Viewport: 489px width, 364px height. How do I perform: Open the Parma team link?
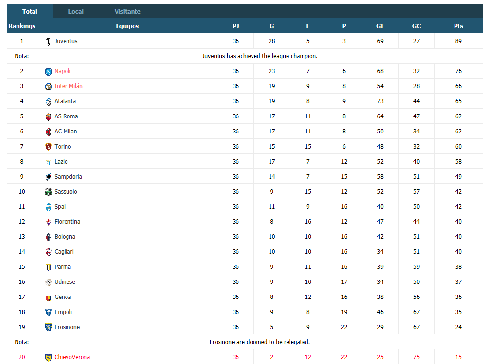[63, 267]
